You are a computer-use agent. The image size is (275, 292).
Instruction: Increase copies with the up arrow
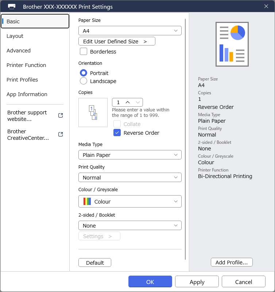point(128,102)
